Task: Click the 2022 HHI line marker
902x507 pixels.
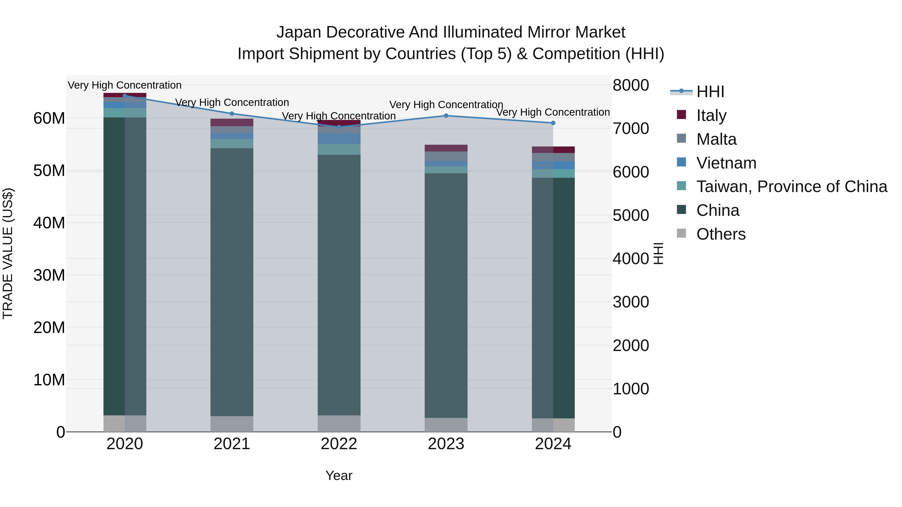Action: pyautogui.click(x=339, y=127)
